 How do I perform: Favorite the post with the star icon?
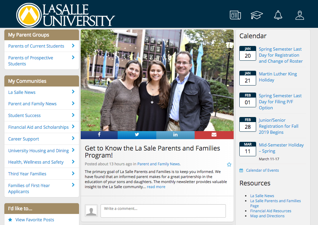pos(229,165)
